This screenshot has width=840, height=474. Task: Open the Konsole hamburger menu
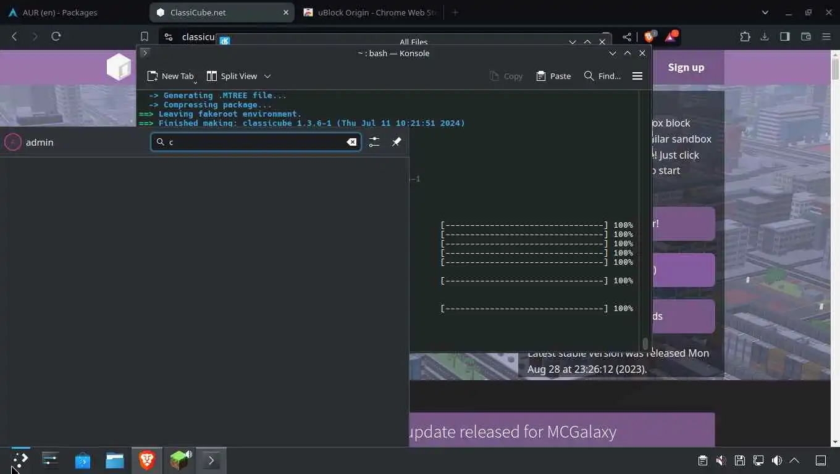(637, 76)
